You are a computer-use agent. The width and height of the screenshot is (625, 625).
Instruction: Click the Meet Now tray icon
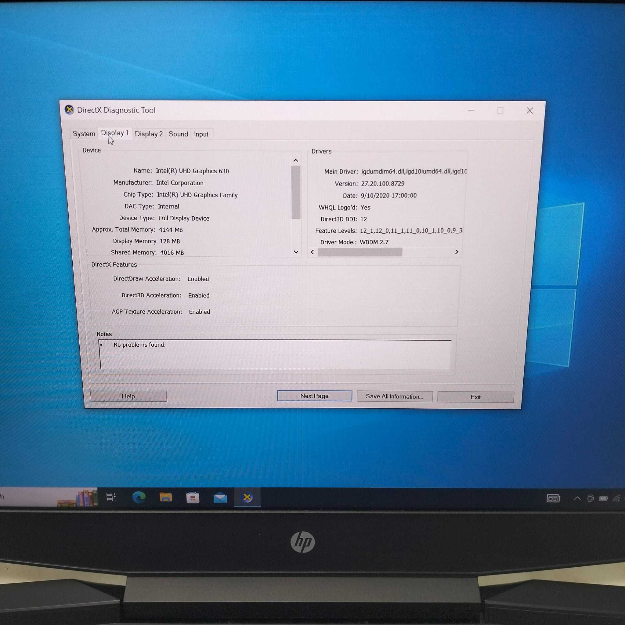[x=591, y=498]
